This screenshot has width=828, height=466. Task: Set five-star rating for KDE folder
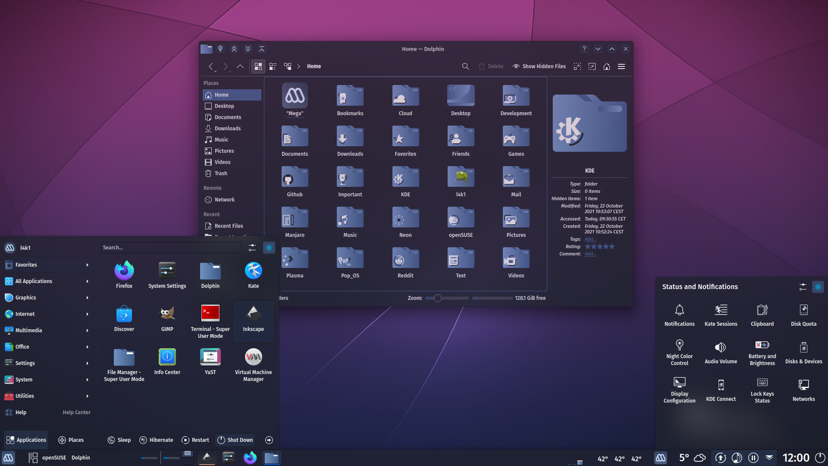click(x=612, y=247)
